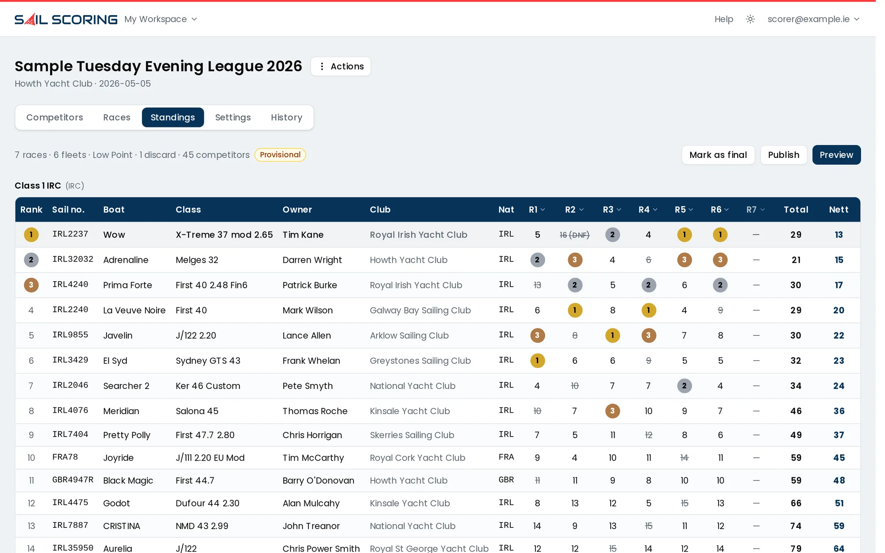Click Meridian's bronze R3 medal
Screen dimensions: 885x553
pyautogui.click(x=612, y=411)
